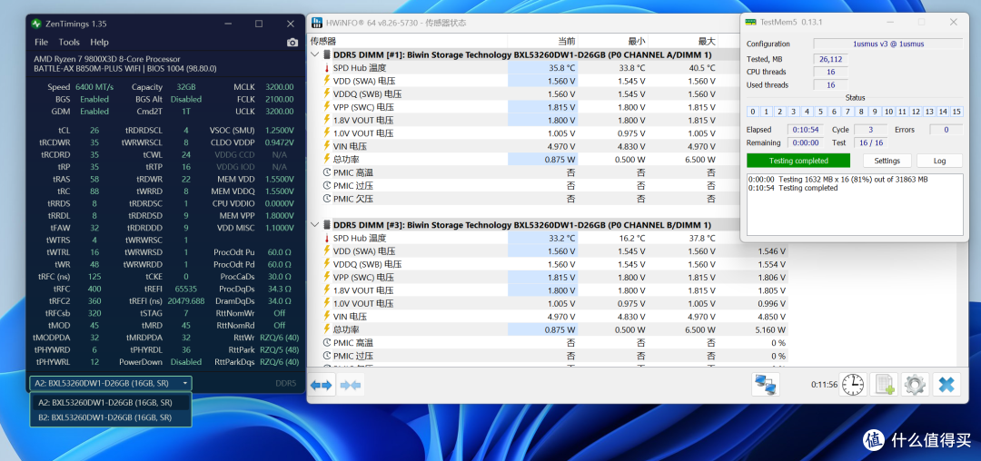Open HWiNFO remote network computers icon

(x=765, y=385)
